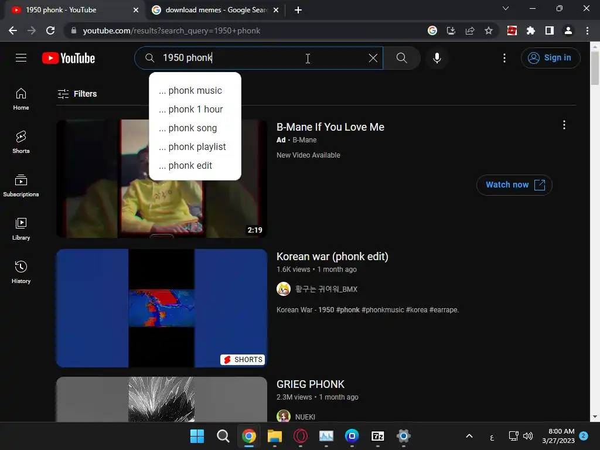Toggle the browser side panel
This screenshot has height=450, width=600.
click(x=550, y=30)
